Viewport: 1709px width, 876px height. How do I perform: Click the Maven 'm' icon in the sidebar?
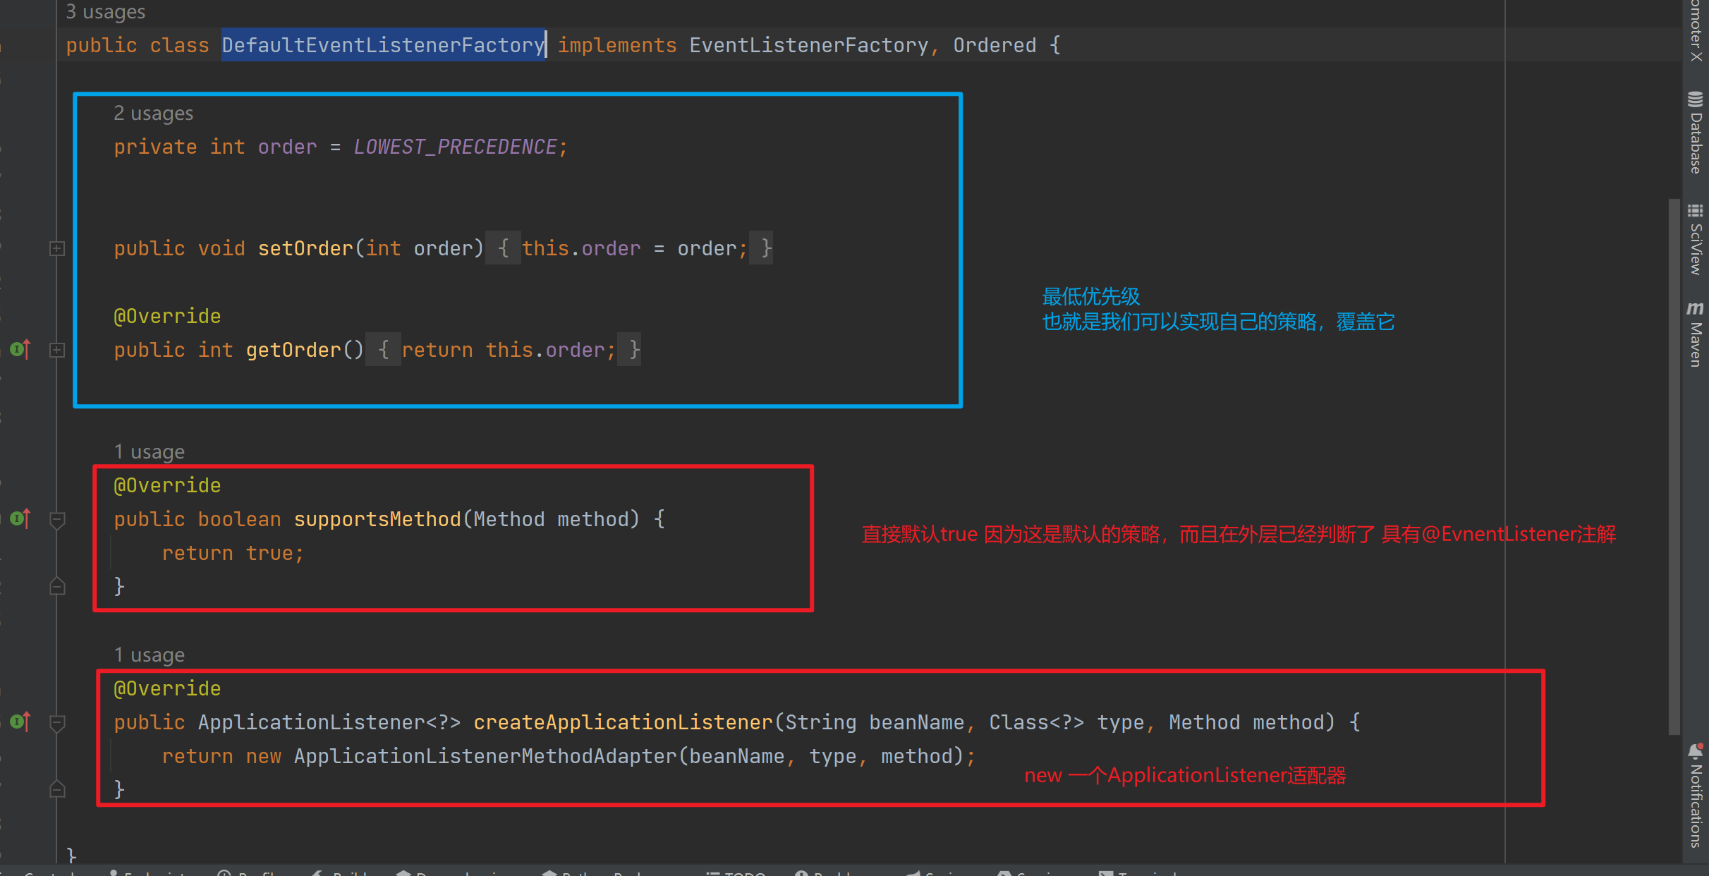(1696, 308)
